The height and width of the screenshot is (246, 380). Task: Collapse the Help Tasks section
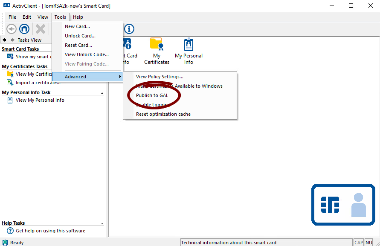(102, 224)
